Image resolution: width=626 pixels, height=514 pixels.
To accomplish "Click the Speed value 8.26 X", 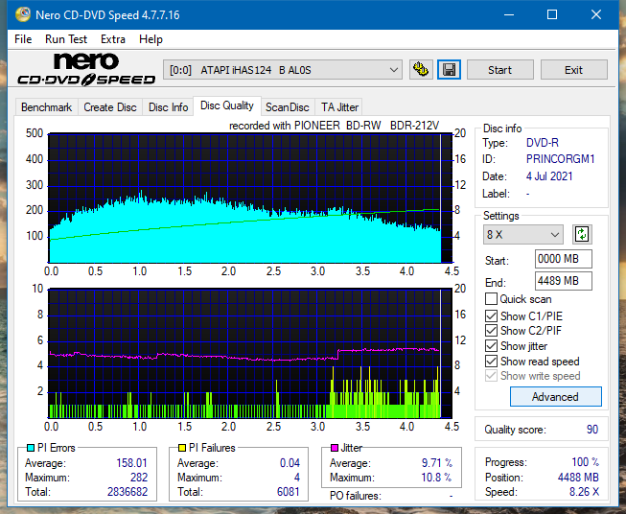I will [584, 492].
